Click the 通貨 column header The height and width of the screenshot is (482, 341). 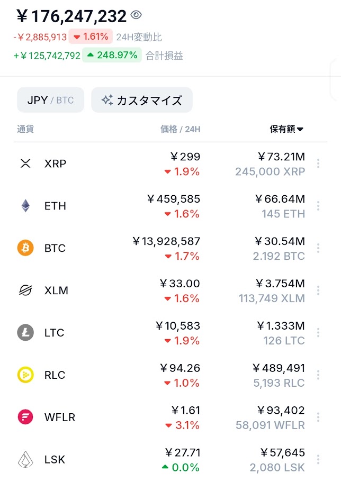coord(25,129)
